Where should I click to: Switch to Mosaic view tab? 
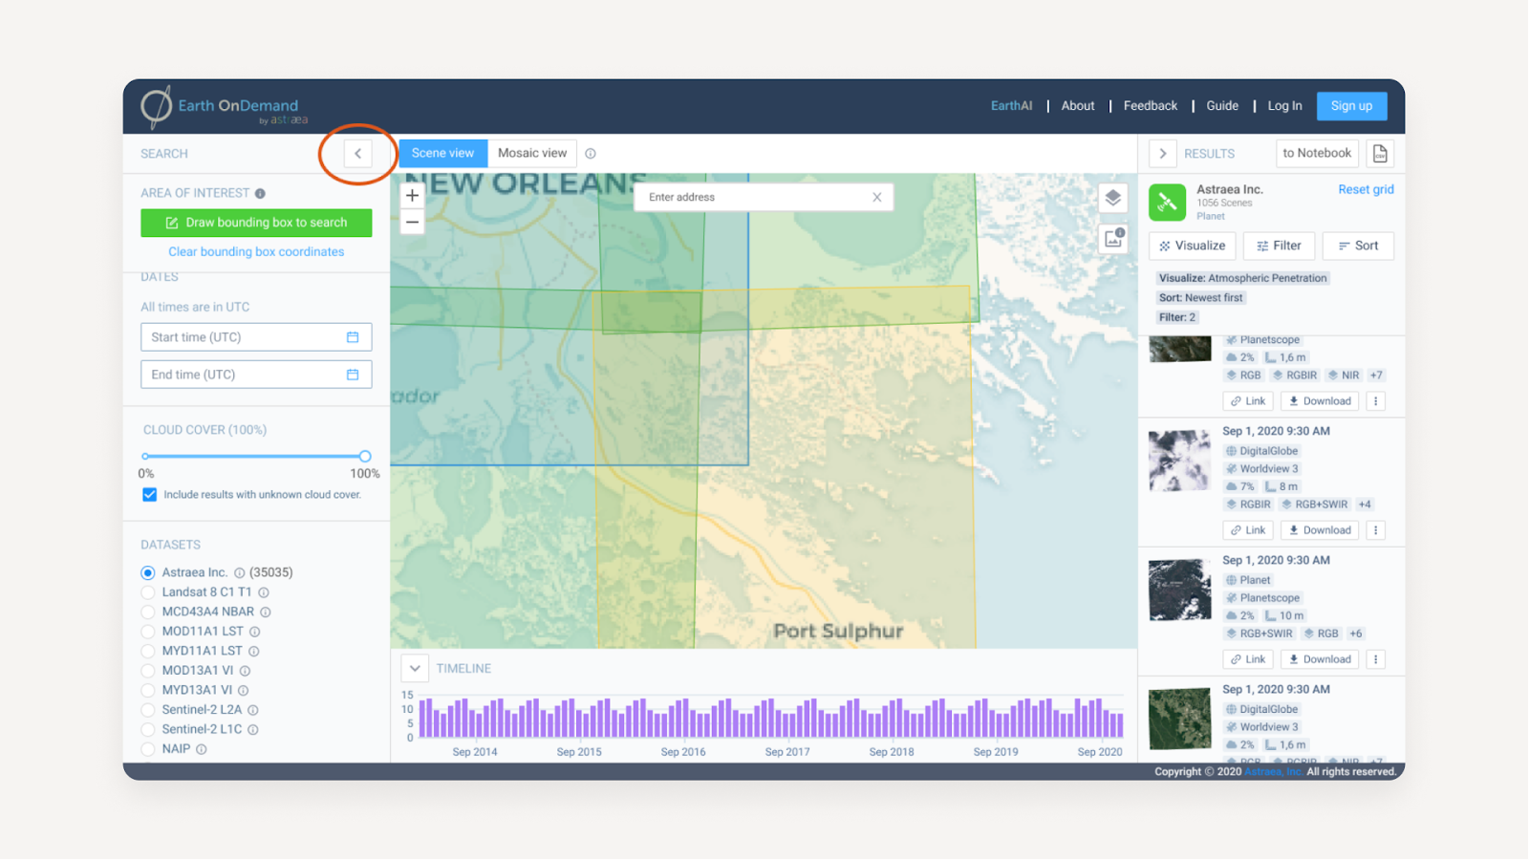coord(532,153)
